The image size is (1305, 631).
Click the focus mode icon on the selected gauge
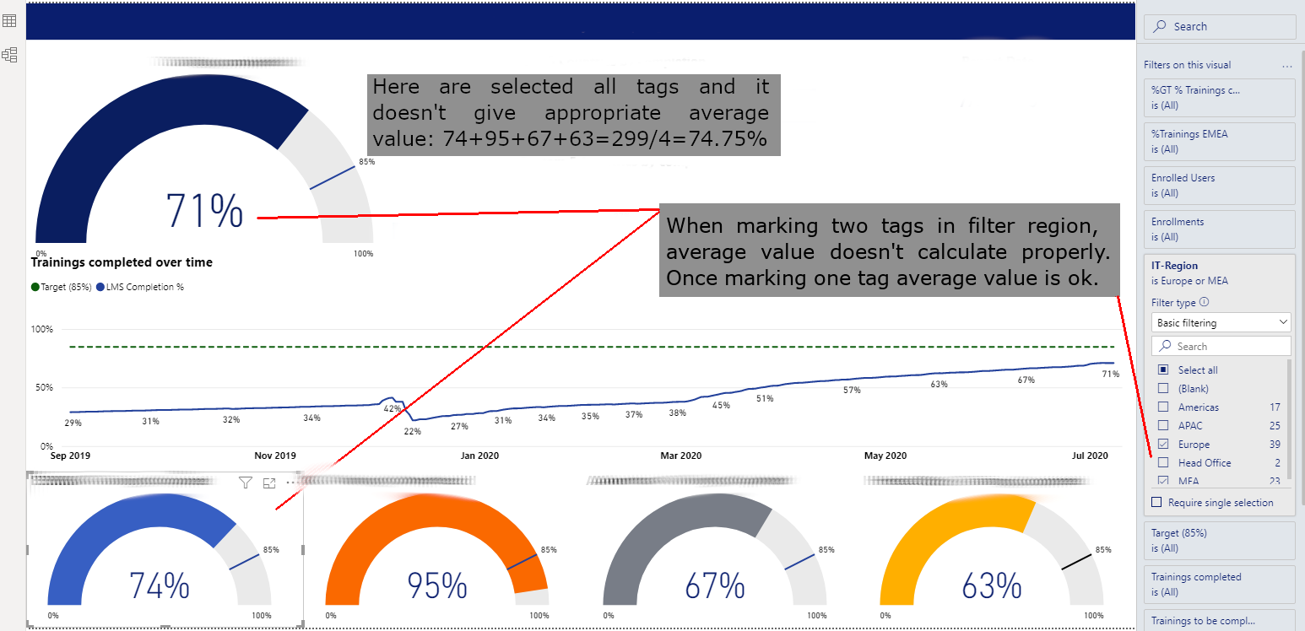(269, 483)
